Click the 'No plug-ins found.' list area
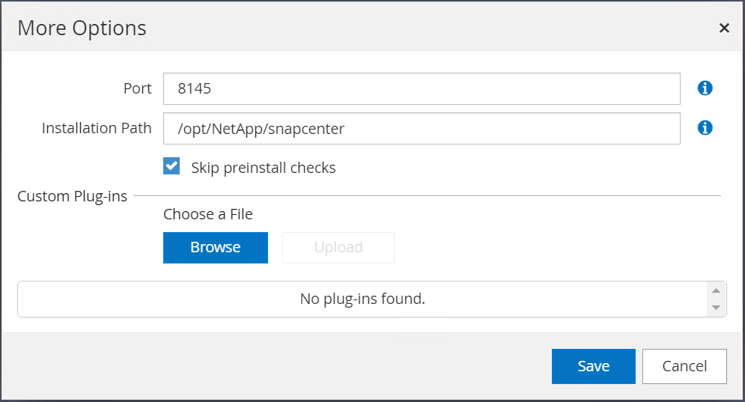 tap(362, 299)
